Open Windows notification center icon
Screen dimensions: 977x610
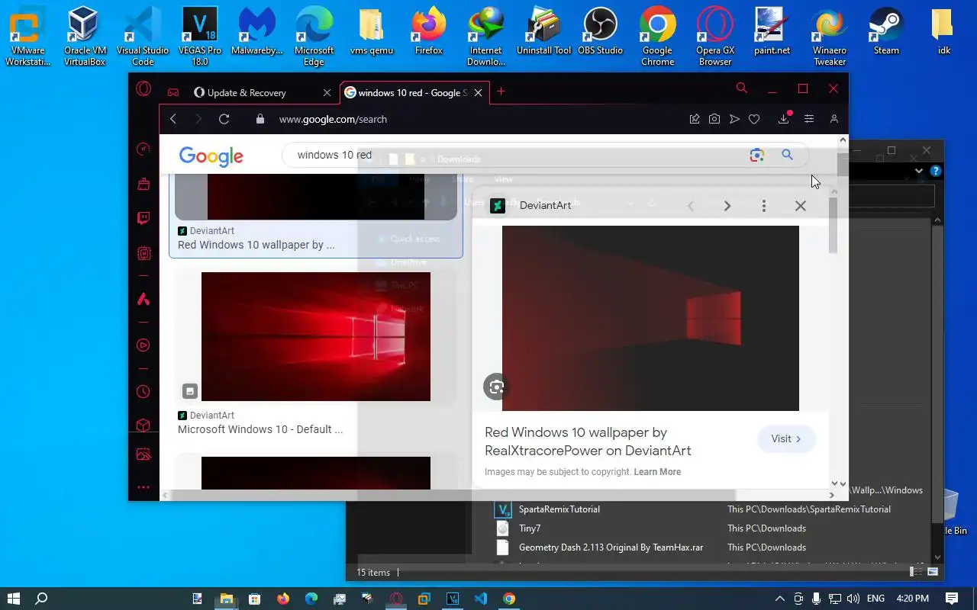coord(952,599)
